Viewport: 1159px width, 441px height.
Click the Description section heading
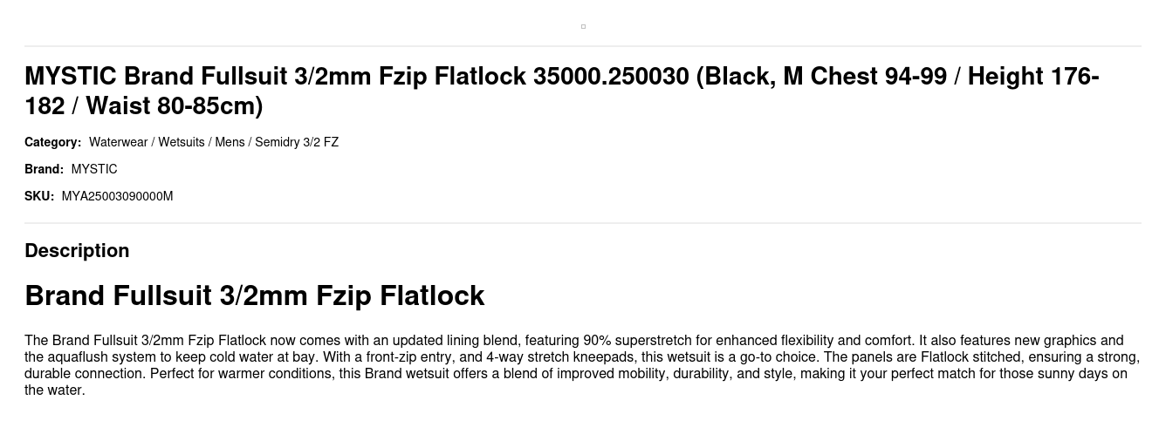point(77,251)
